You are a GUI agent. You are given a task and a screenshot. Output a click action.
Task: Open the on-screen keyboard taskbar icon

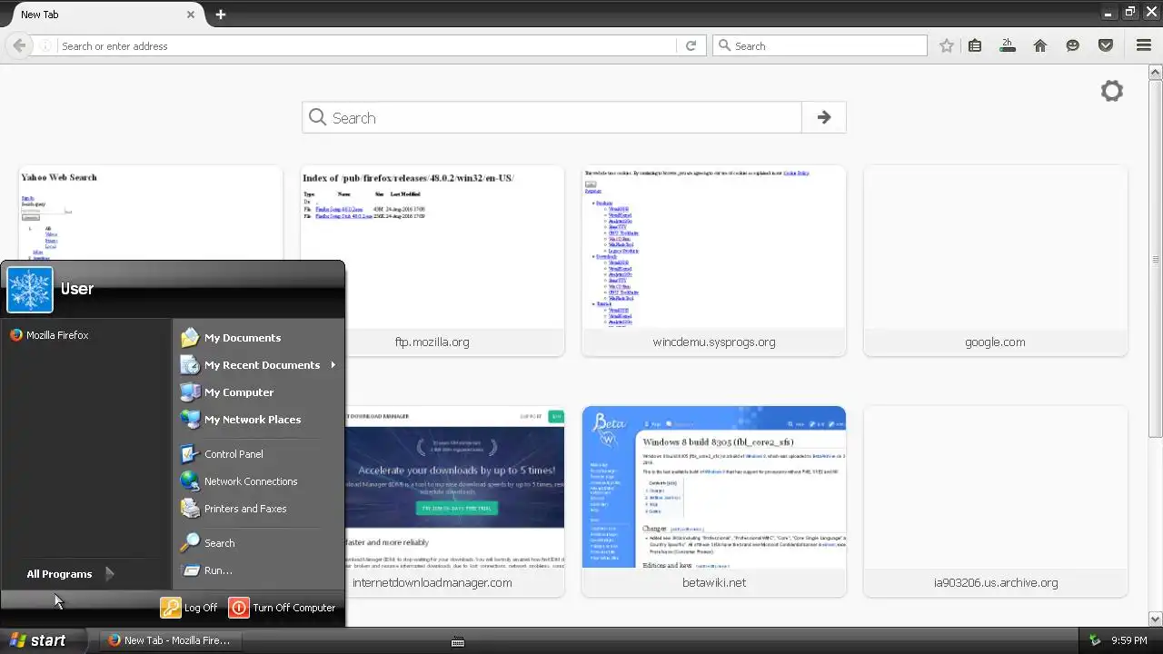click(x=458, y=641)
